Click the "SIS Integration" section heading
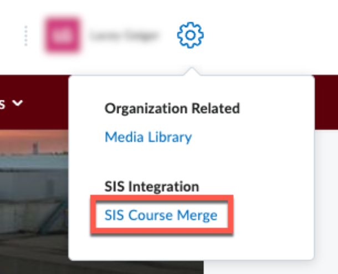338x274 pixels. 151,186
